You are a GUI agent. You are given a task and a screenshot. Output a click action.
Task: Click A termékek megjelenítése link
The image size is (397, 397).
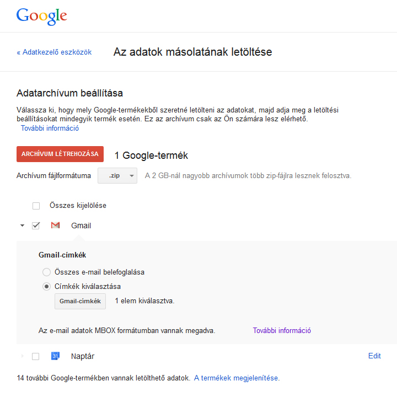click(236, 378)
